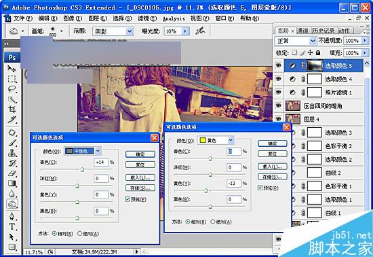Select the Shape tool
The image size is (373, 257).
point(12,247)
